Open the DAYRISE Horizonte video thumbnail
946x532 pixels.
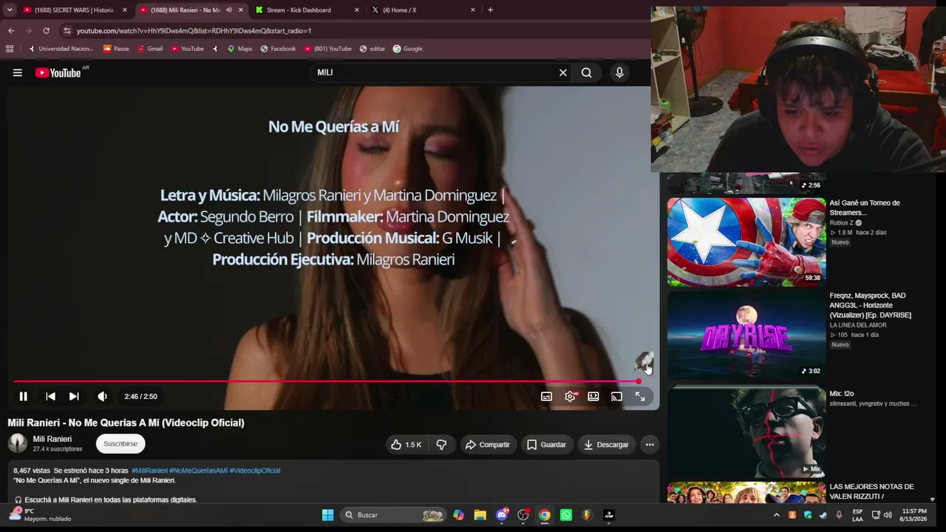click(x=746, y=335)
